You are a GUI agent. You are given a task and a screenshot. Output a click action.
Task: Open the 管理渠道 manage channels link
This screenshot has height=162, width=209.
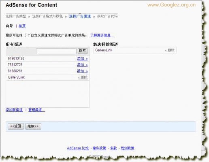pyautogui.click(x=37, y=110)
